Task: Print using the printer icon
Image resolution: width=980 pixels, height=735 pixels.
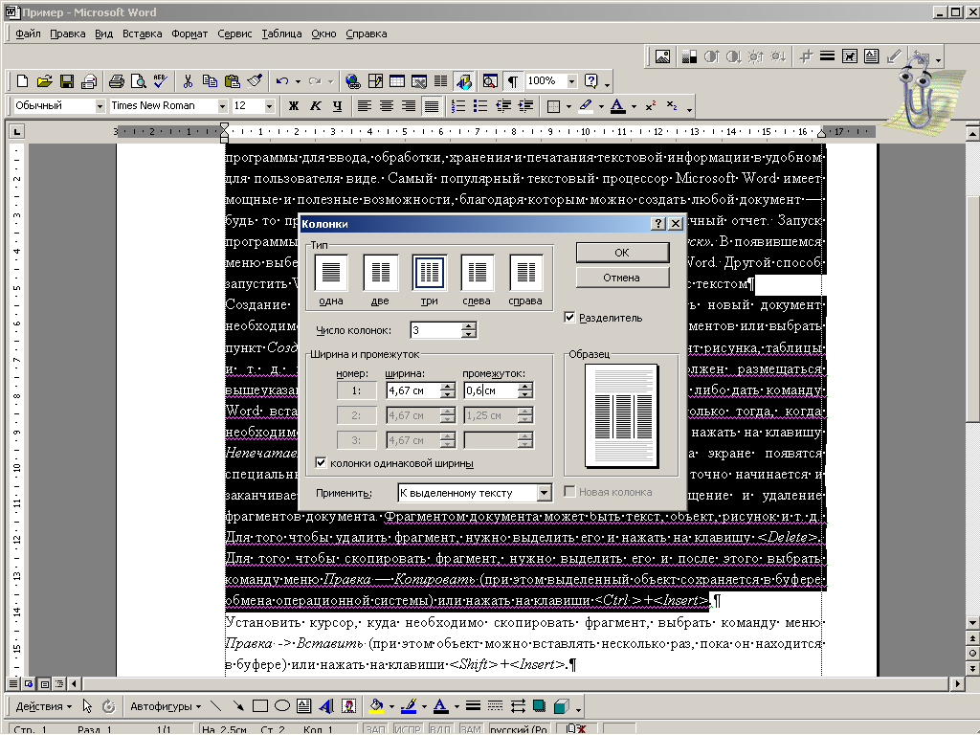Action: [x=116, y=81]
